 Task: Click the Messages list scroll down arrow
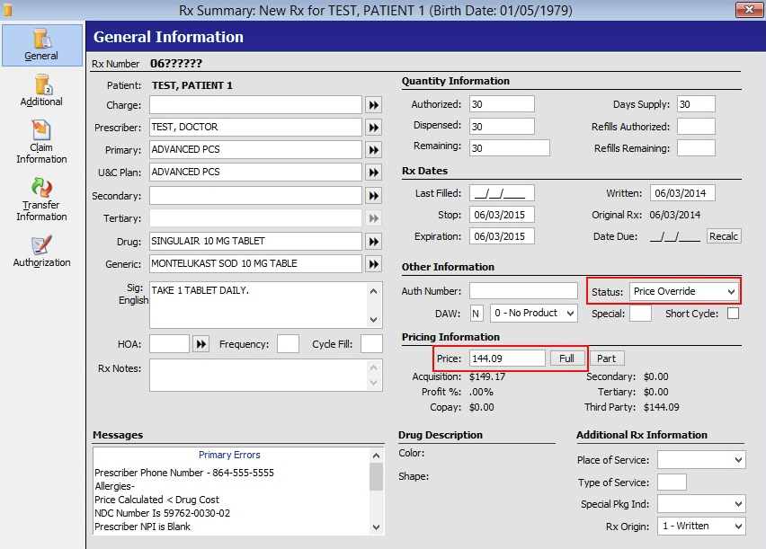pos(376,527)
